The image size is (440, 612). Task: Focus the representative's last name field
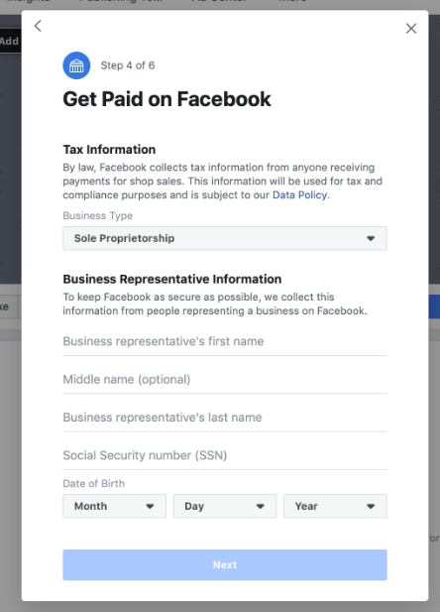pyautogui.click(x=225, y=418)
